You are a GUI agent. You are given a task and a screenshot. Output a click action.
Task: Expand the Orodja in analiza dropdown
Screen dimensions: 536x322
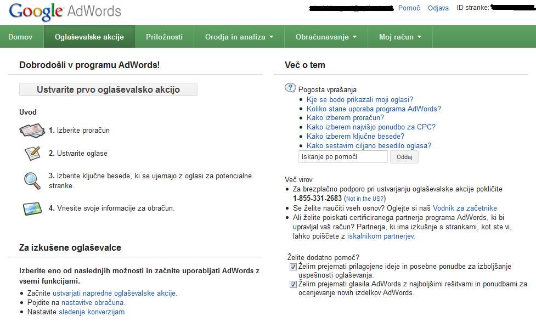239,37
